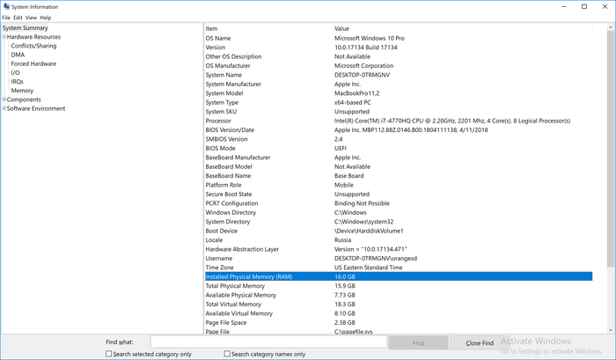Select the Time Zone row

pyautogui.click(x=399, y=268)
